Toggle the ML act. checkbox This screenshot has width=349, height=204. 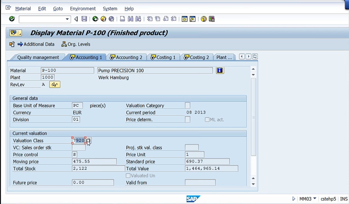[x=207, y=120]
